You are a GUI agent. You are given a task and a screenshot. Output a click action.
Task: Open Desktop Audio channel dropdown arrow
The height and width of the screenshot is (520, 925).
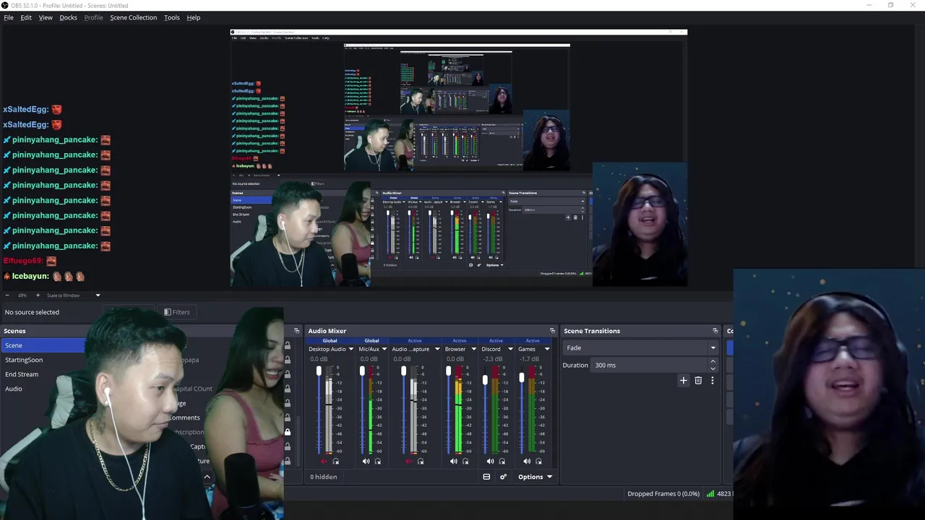click(350, 350)
